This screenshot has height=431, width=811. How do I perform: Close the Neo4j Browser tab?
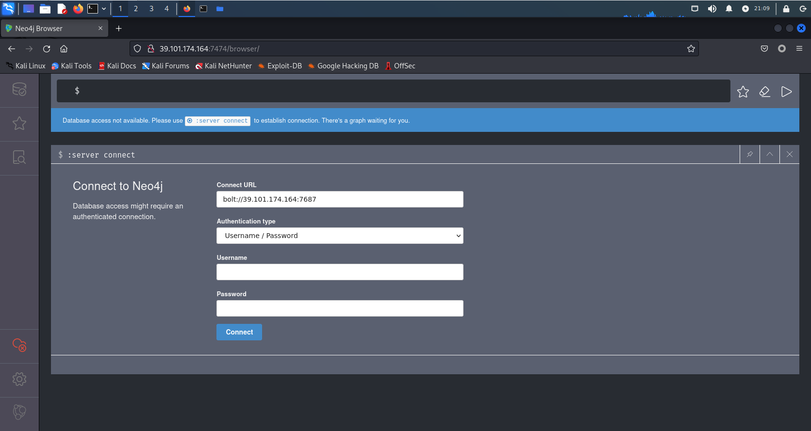100,28
